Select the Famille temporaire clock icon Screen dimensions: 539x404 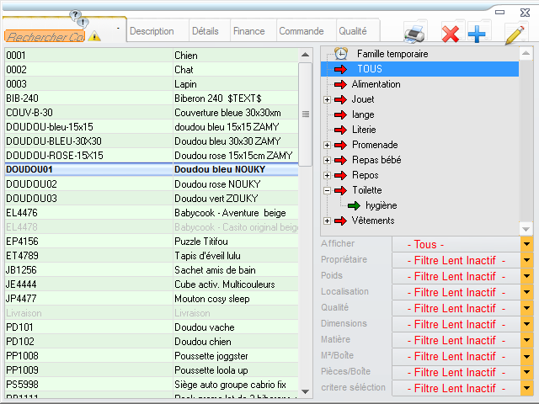coord(341,53)
